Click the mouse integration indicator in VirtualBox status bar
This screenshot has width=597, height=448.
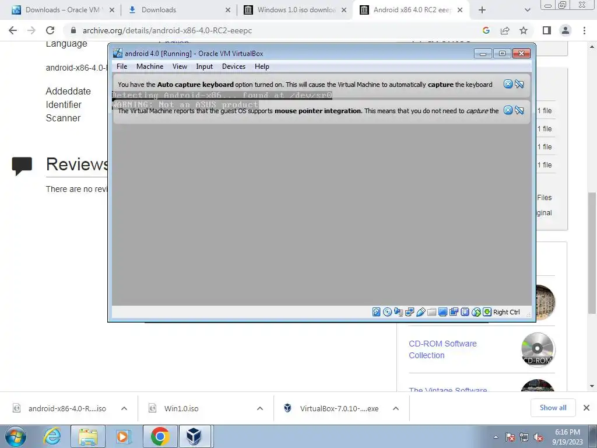coord(476,312)
